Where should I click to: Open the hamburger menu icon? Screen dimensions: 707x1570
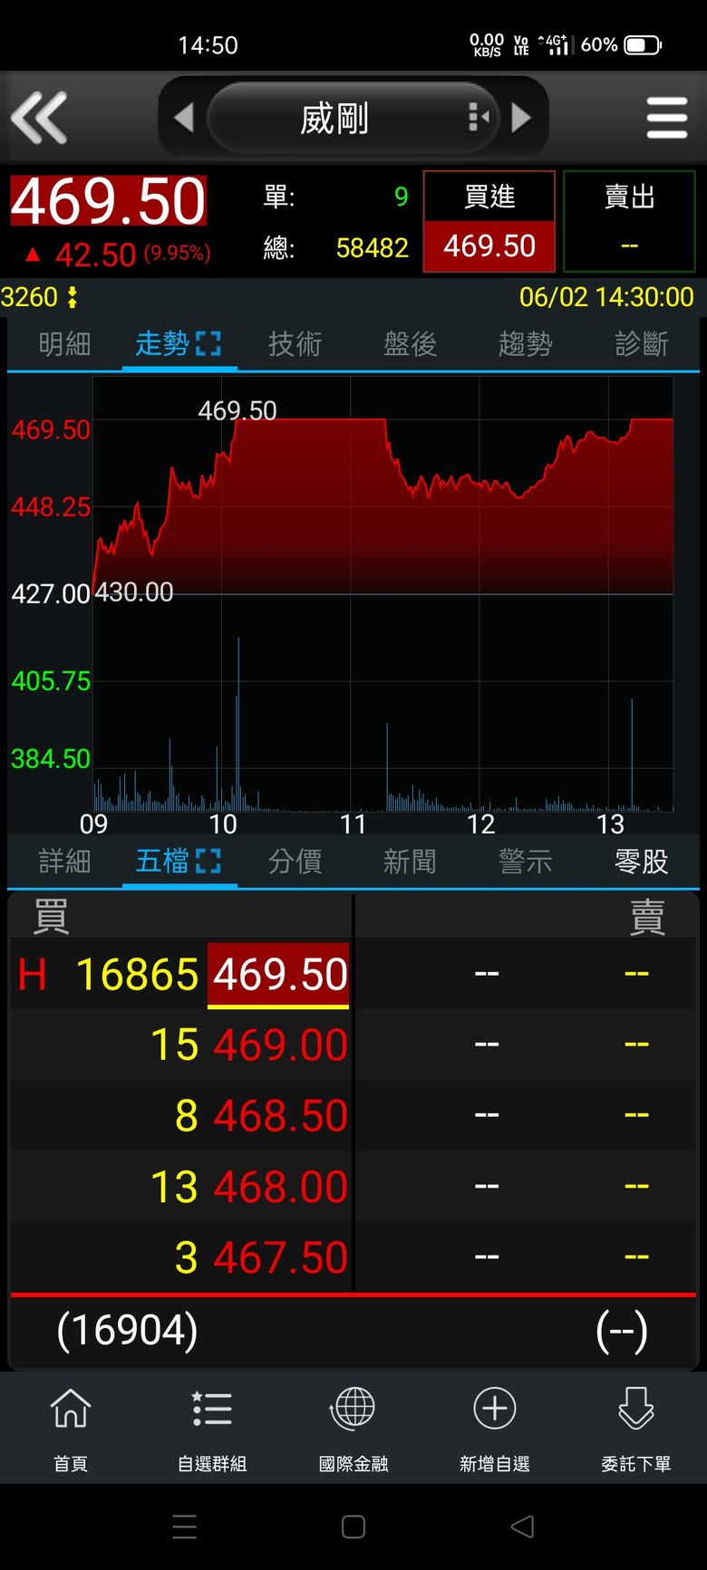pyautogui.click(x=667, y=118)
